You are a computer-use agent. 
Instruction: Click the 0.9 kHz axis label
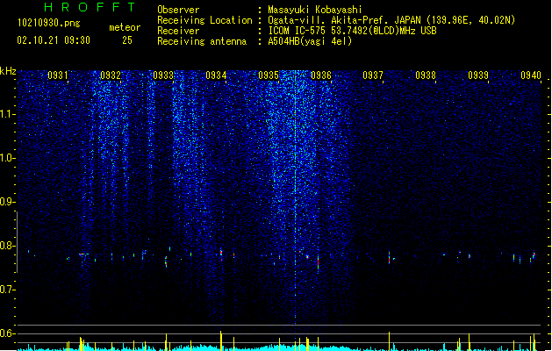click(x=7, y=202)
